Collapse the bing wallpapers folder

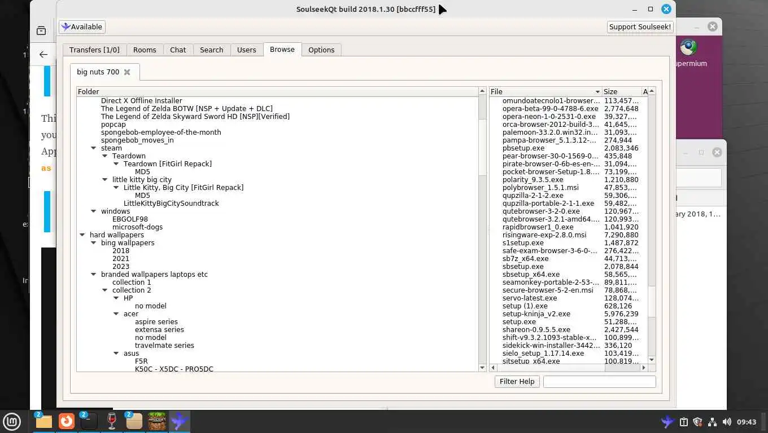pos(94,243)
